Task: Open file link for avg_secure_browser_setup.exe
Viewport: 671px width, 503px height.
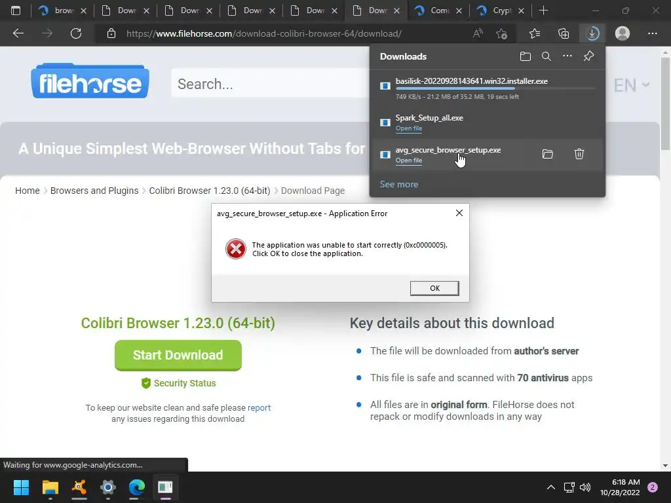Action: (409, 160)
